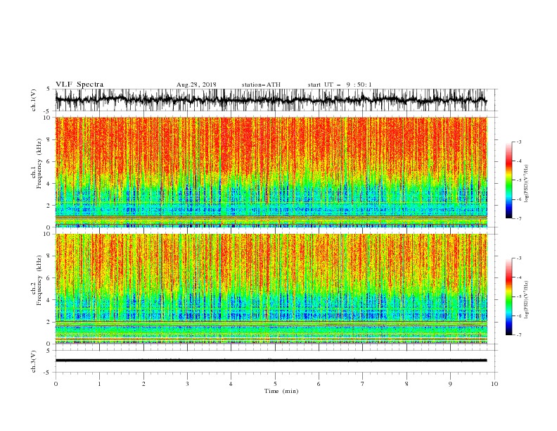Click the ch.1 color scale bar
The height and width of the screenshot is (431, 557).
(508, 180)
